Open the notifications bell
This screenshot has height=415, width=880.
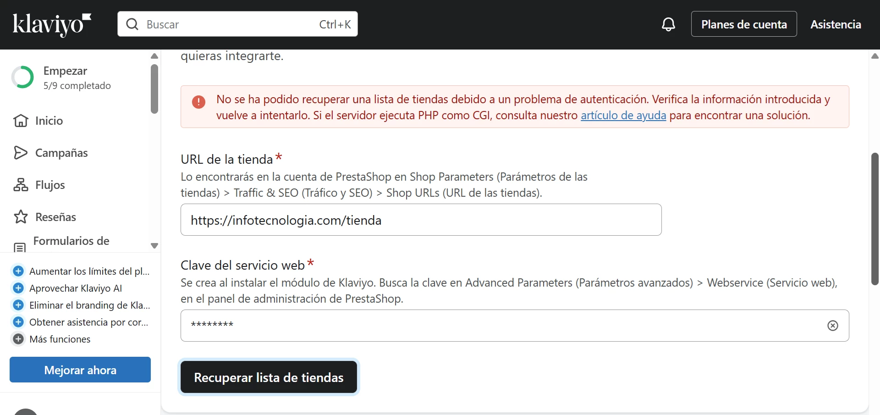[668, 24]
